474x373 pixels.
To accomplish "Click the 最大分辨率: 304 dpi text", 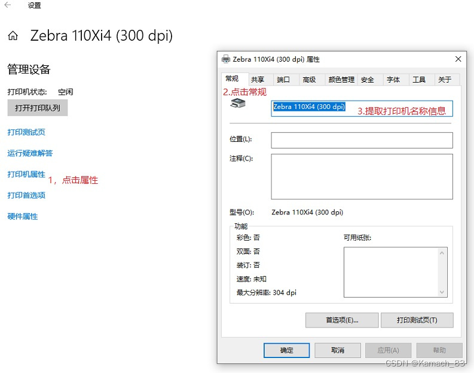I will [267, 293].
